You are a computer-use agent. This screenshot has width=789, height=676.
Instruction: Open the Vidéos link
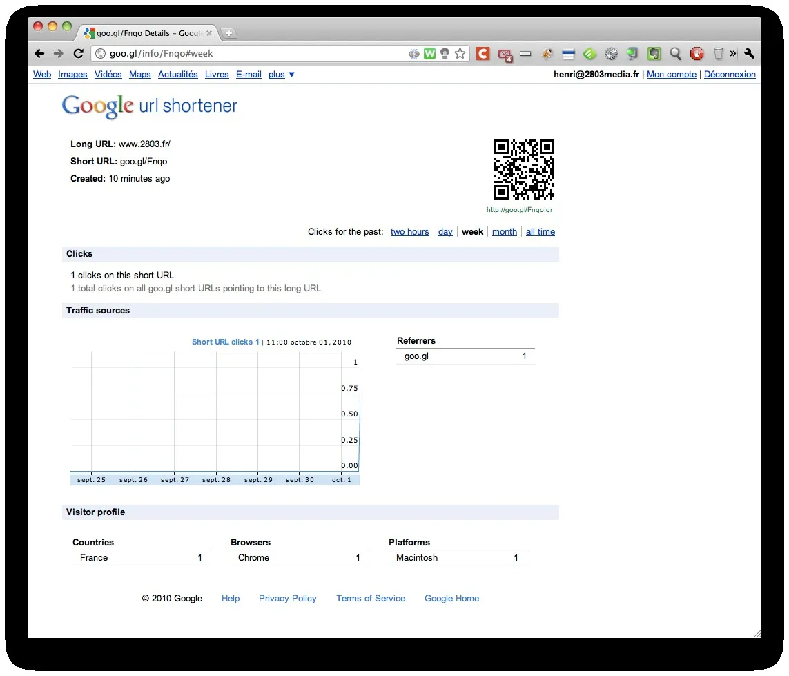point(108,75)
